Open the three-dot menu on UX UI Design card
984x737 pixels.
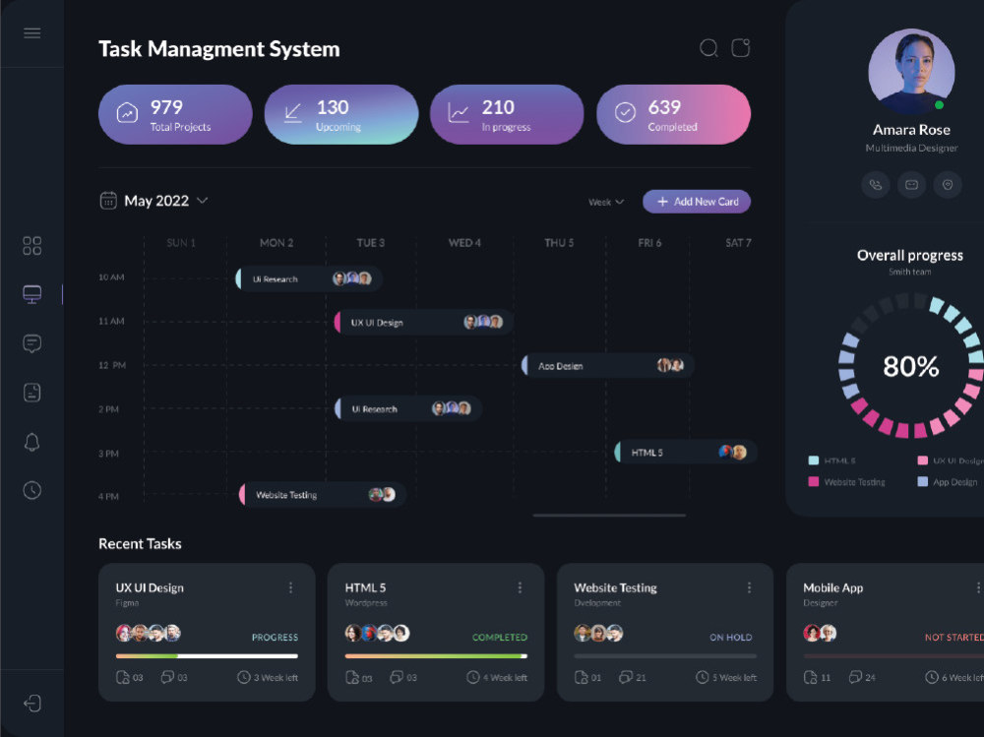(290, 587)
